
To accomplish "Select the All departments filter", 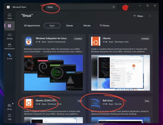I will 32,25.
